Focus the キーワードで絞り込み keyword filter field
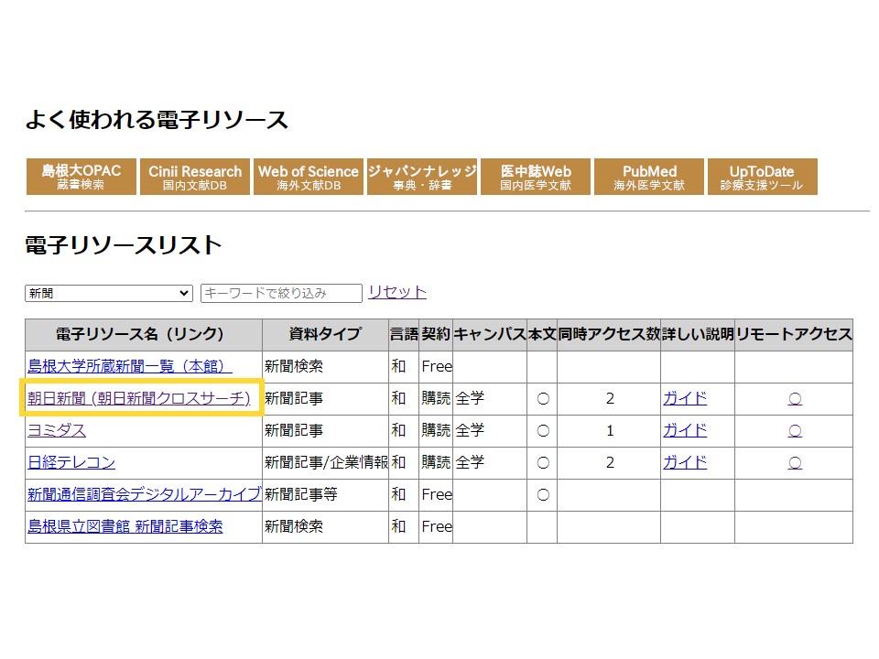 [x=281, y=293]
